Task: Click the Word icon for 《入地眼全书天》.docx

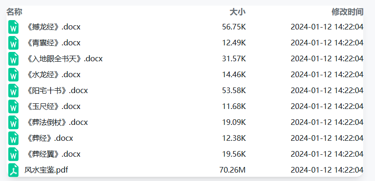Action: pyautogui.click(x=14, y=58)
